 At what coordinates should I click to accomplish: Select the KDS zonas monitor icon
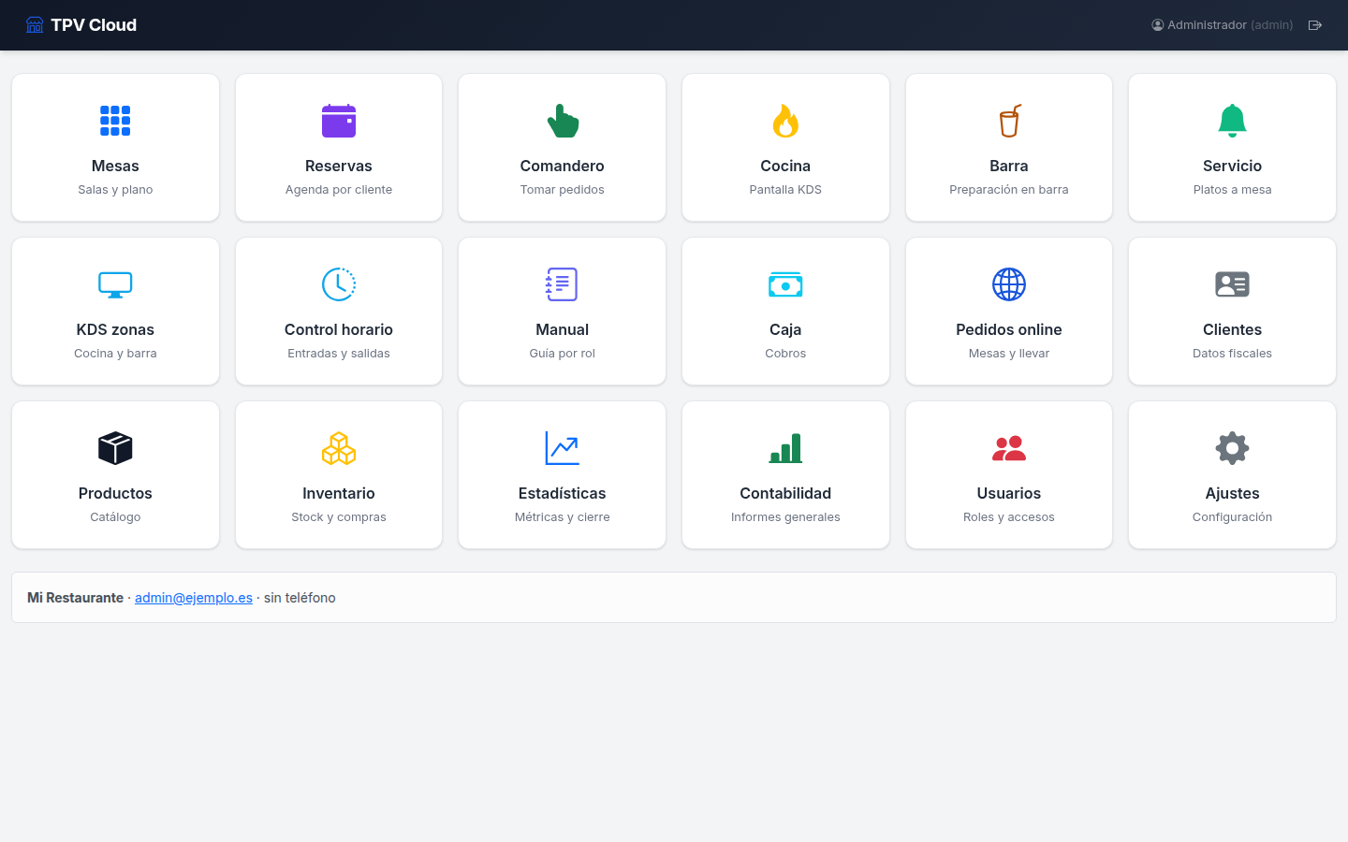[x=115, y=284]
